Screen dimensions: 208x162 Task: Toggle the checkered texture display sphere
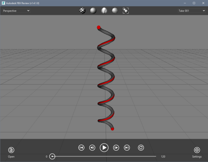[x=82, y=11]
